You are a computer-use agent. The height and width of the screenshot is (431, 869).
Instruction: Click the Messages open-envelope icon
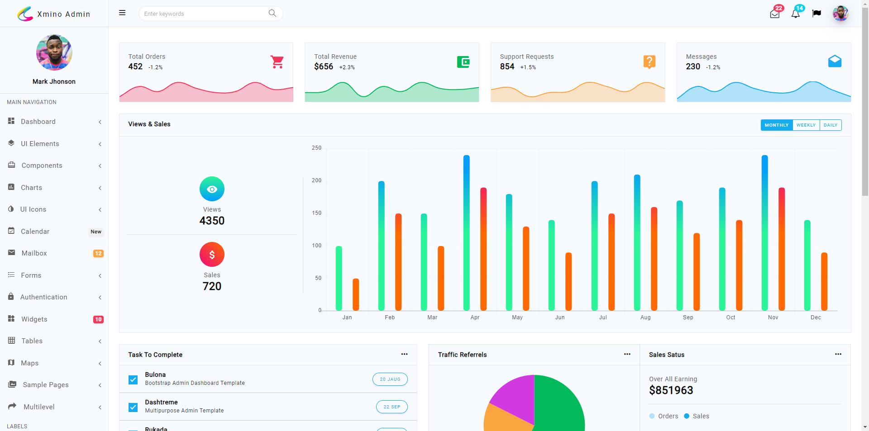(835, 61)
